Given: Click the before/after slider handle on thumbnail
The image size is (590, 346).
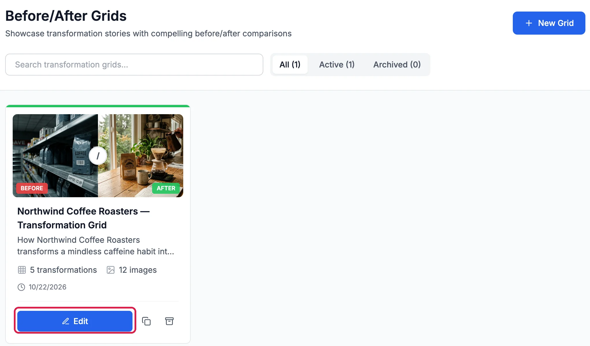Looking at the screenshot, I should click(x=98, y=156).
